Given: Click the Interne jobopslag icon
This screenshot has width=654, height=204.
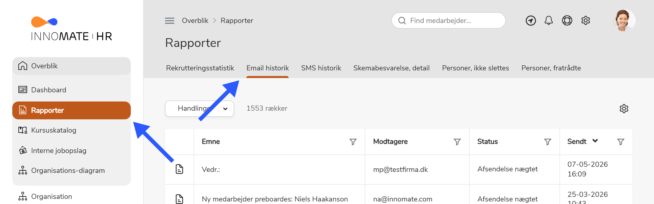Looking at the screenshot, I should pyautogui.click(x=23, y=150).
